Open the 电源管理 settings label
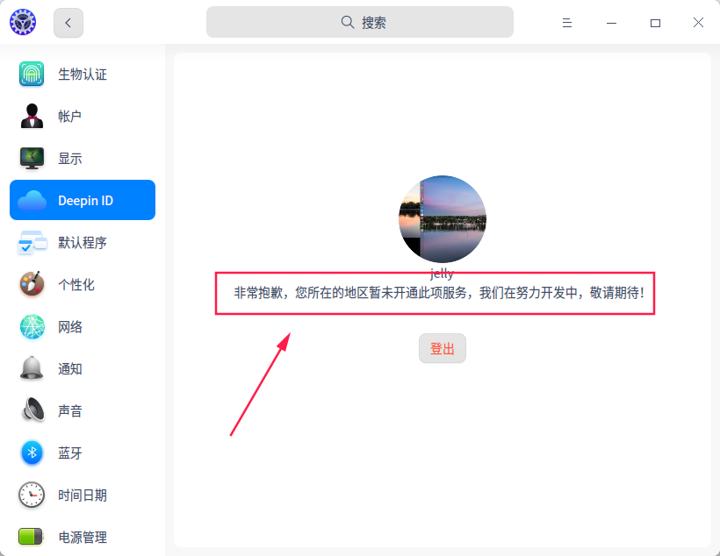 click(83, 538)
